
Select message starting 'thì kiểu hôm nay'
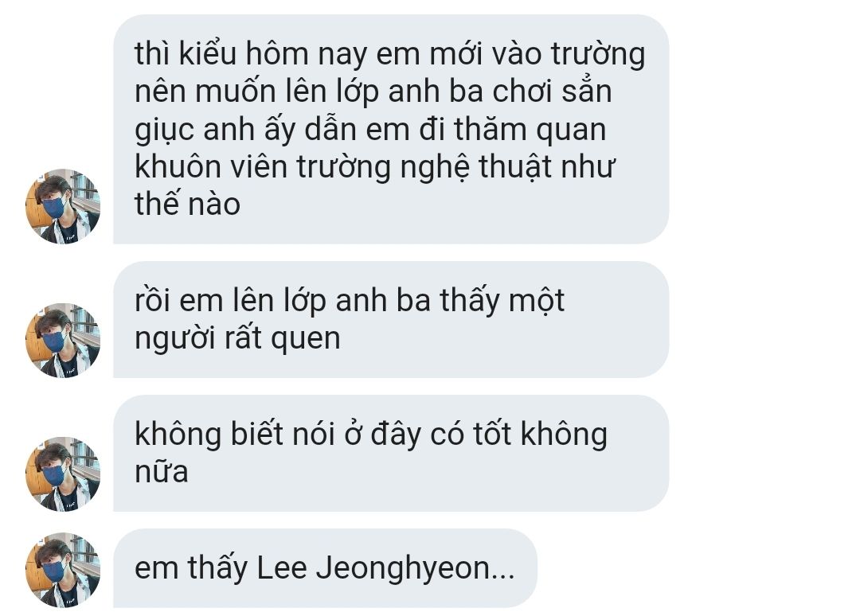coord(390,130)
